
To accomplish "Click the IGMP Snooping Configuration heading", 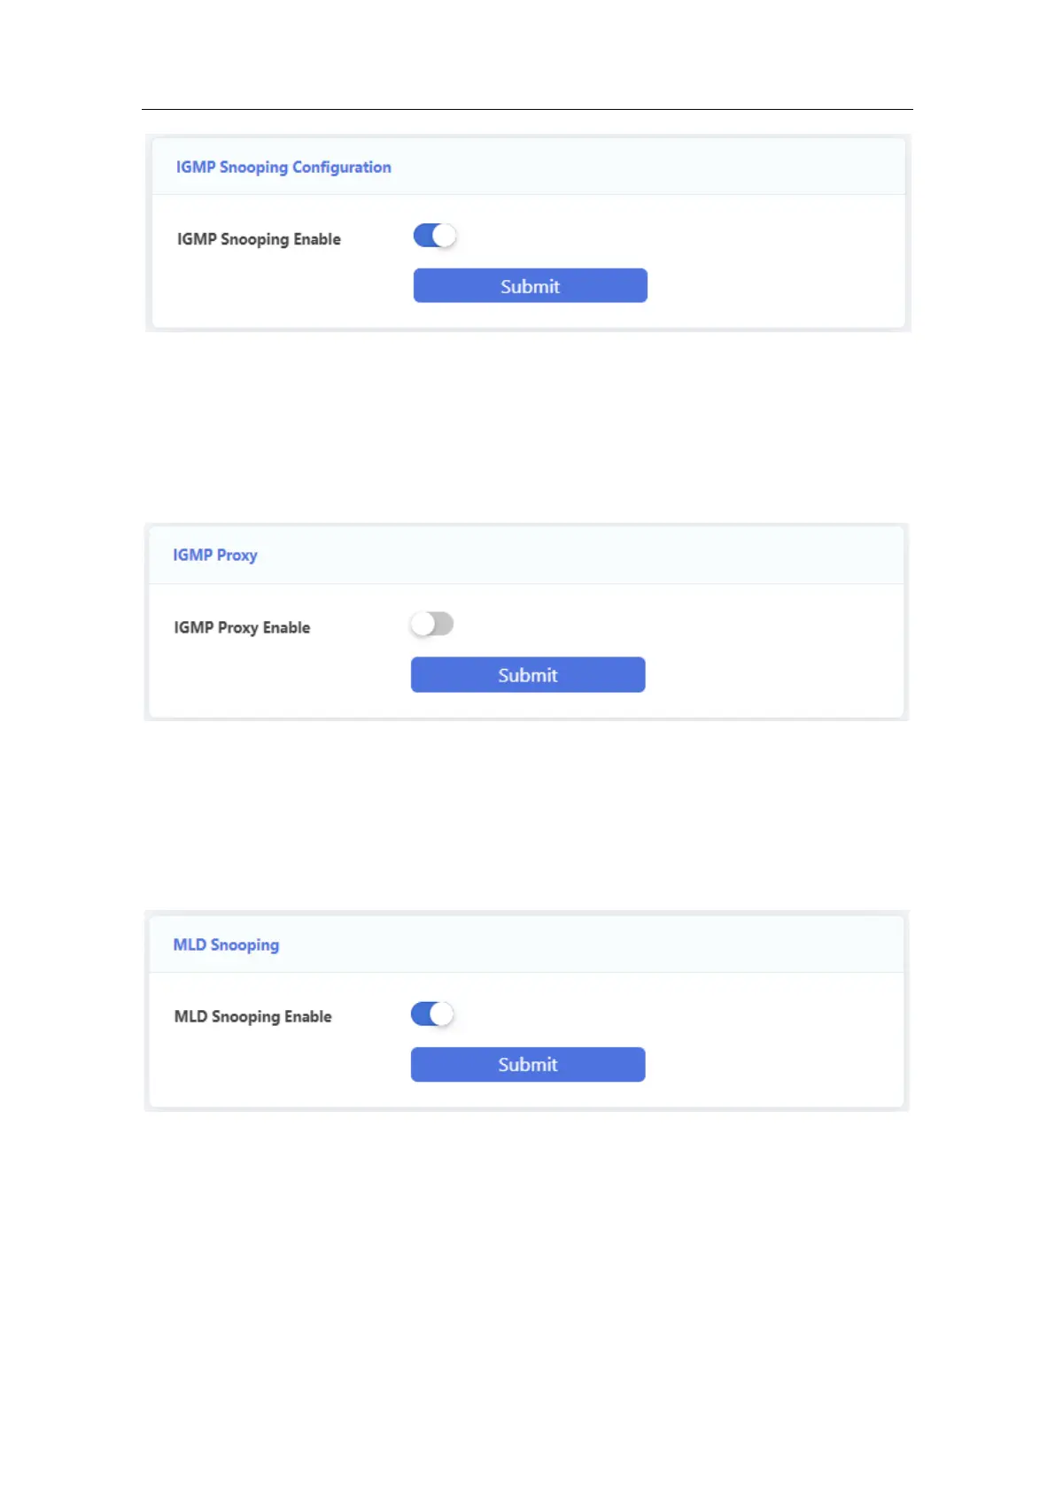I will pos(283,167).
